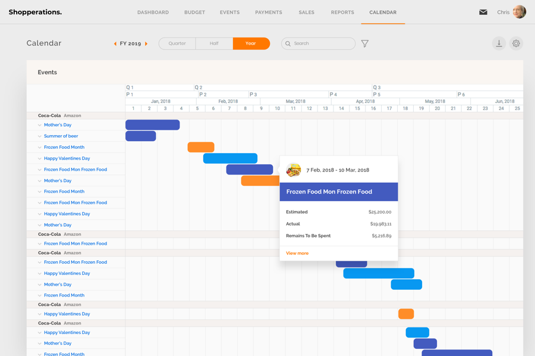Switch view to Half
Viewport: 535px width, 356px height.
click(x=214, y=43)
